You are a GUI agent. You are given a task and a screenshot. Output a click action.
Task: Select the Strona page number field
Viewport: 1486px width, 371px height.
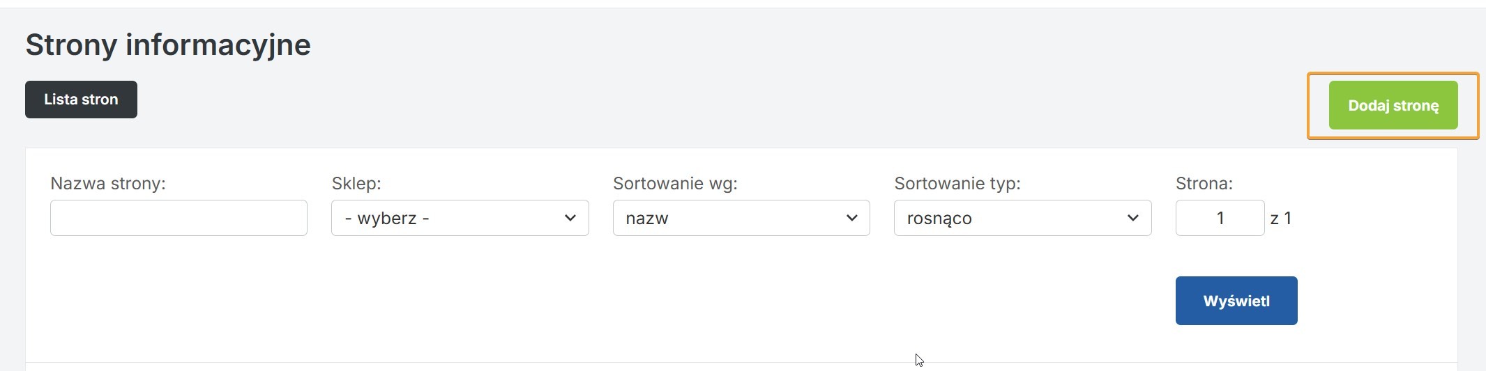[x=1220, y=218]
